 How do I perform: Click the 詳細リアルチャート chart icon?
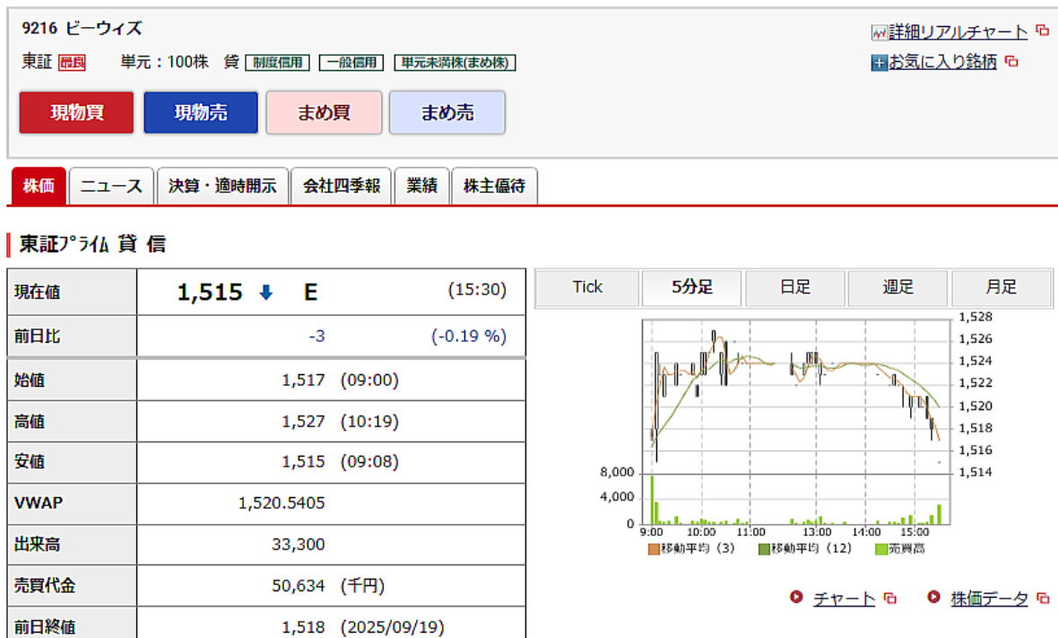click(x=879, y=33)
